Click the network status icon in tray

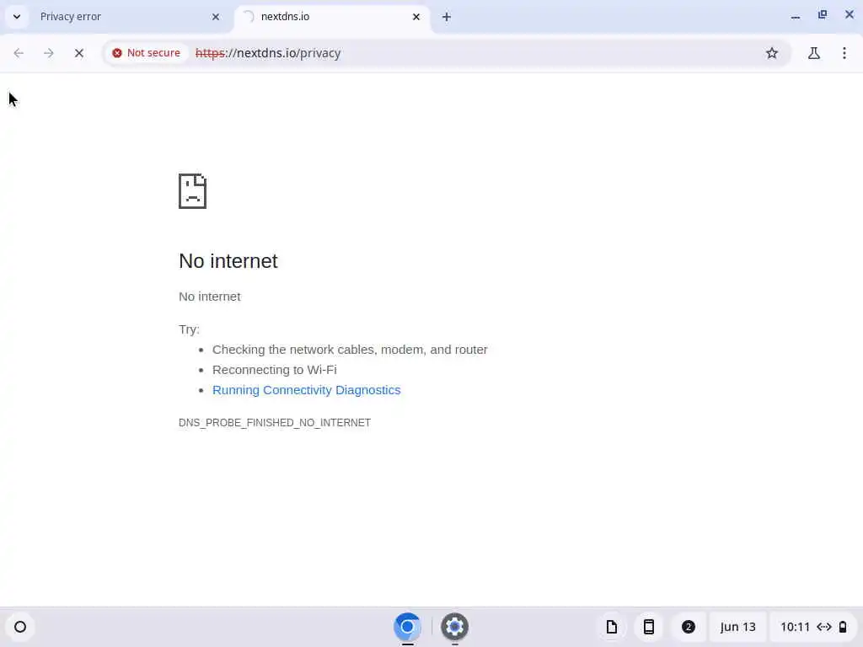pyautogui.click(x=824, y=627)
